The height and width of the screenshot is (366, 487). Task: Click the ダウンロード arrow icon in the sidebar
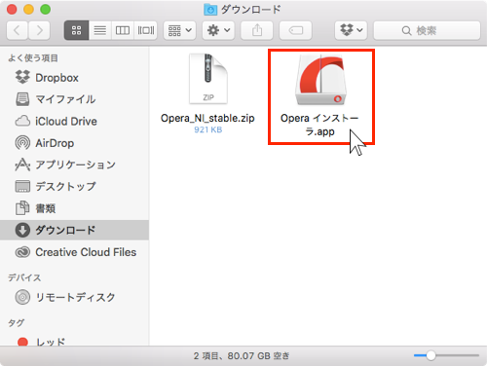[x=22, y=230]
